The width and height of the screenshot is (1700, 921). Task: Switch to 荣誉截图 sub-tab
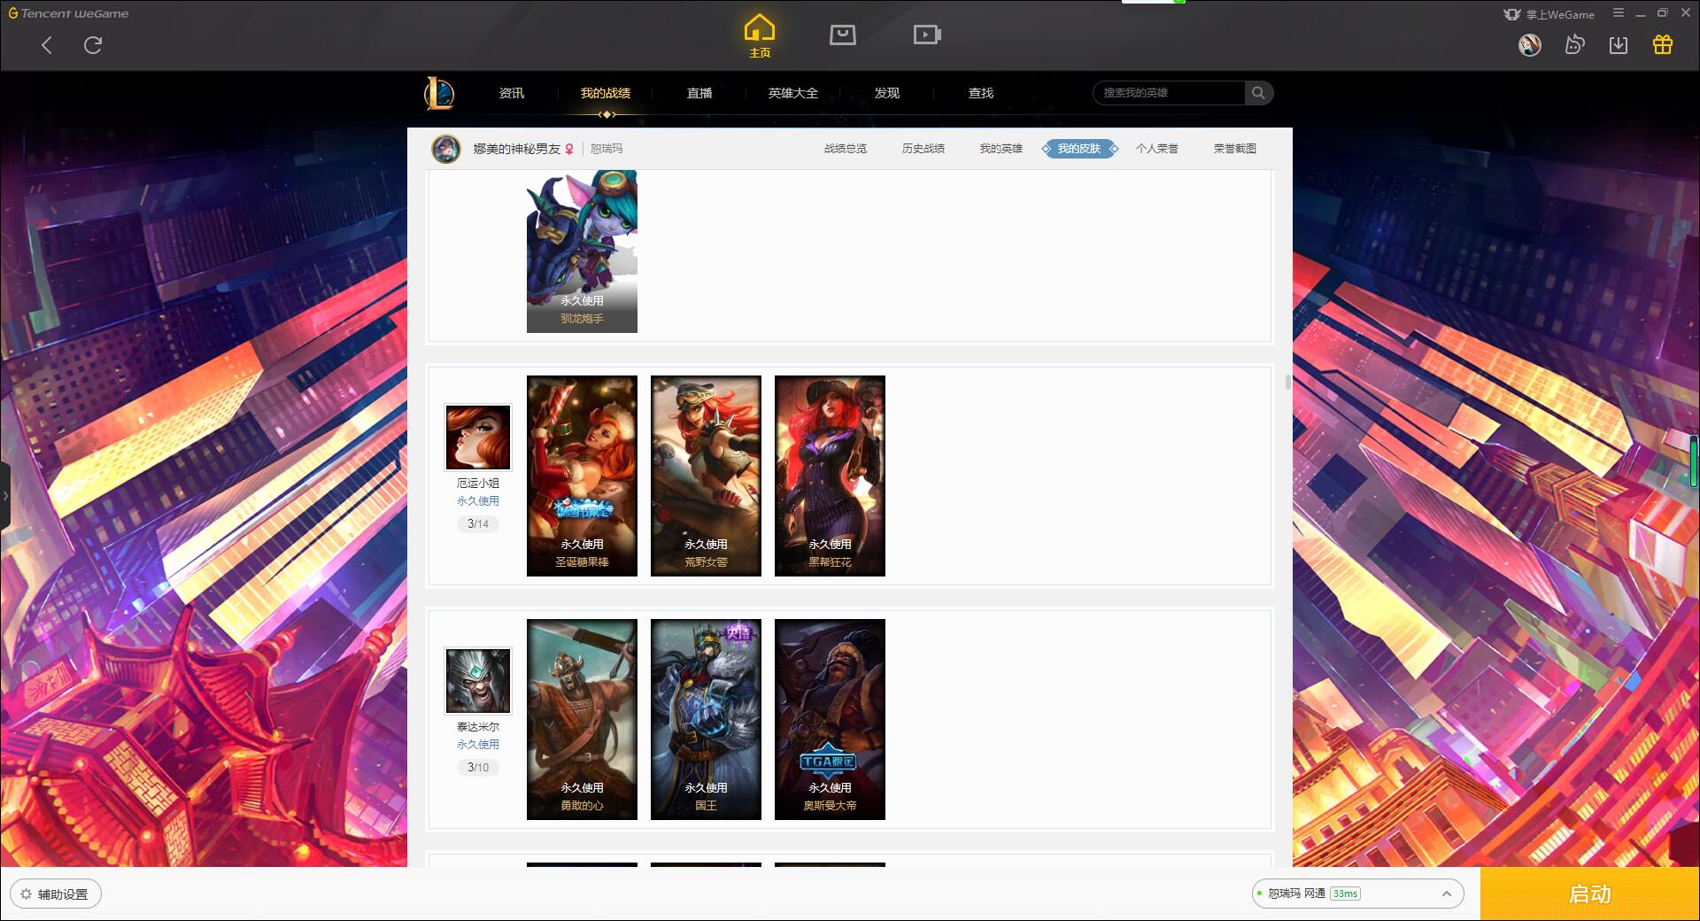[1235, 149]
